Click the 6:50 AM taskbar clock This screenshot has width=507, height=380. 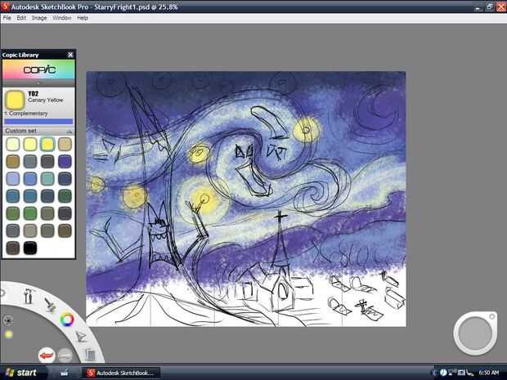[x=488, y=373]
